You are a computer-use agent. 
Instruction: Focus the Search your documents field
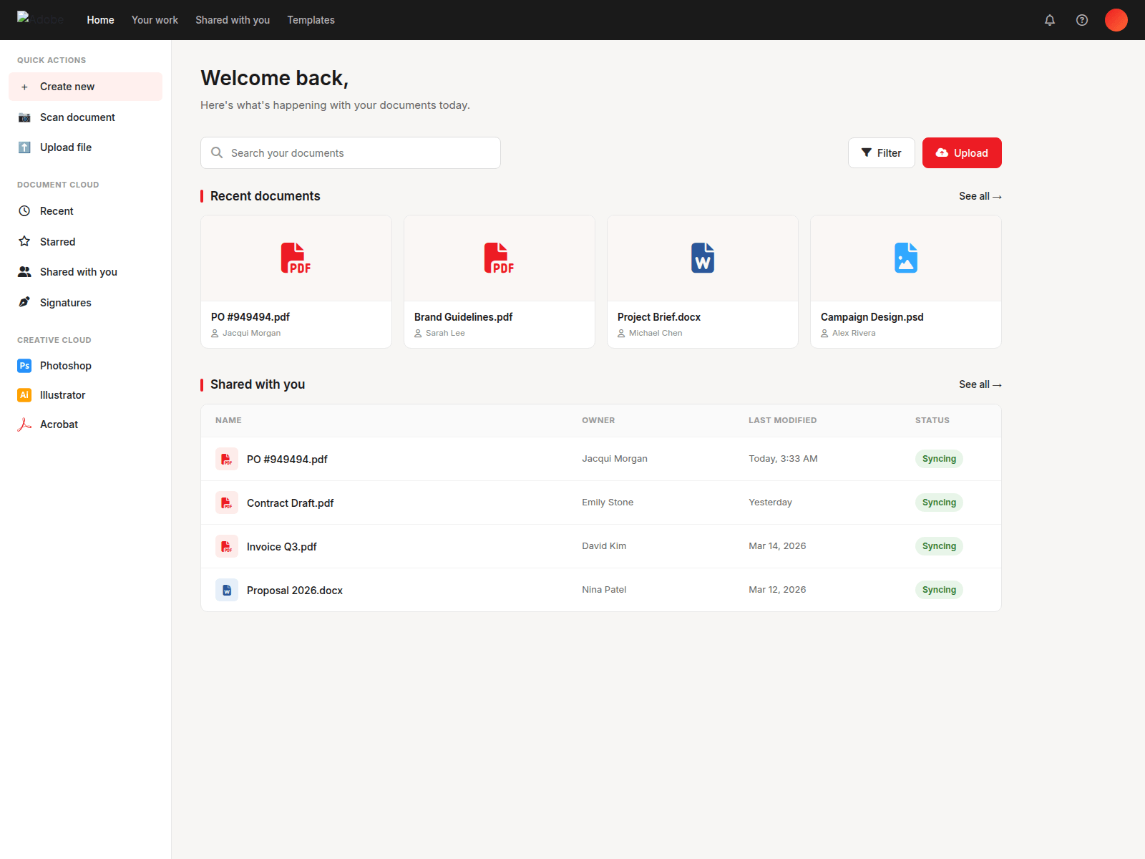pyautogui.click(x=351, y=153)
